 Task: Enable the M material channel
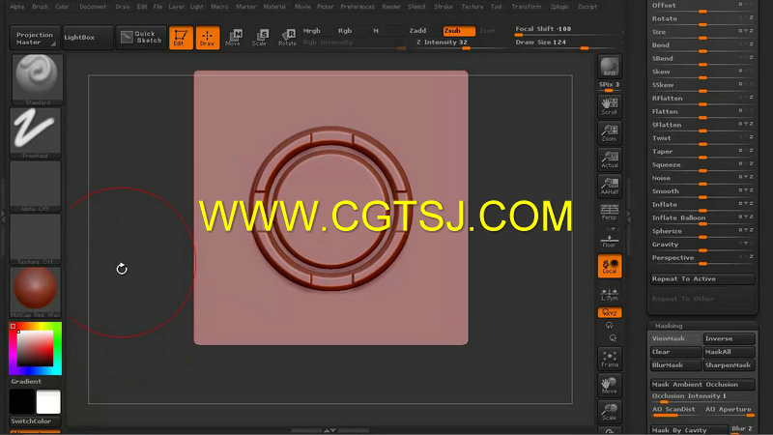coord(376,31)
